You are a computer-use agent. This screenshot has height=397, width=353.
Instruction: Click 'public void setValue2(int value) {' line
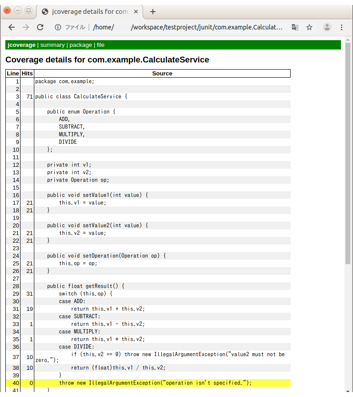coord(98,226)
